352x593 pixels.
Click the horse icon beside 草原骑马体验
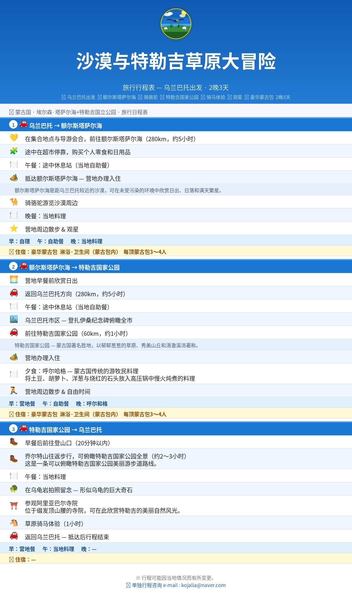14,523
